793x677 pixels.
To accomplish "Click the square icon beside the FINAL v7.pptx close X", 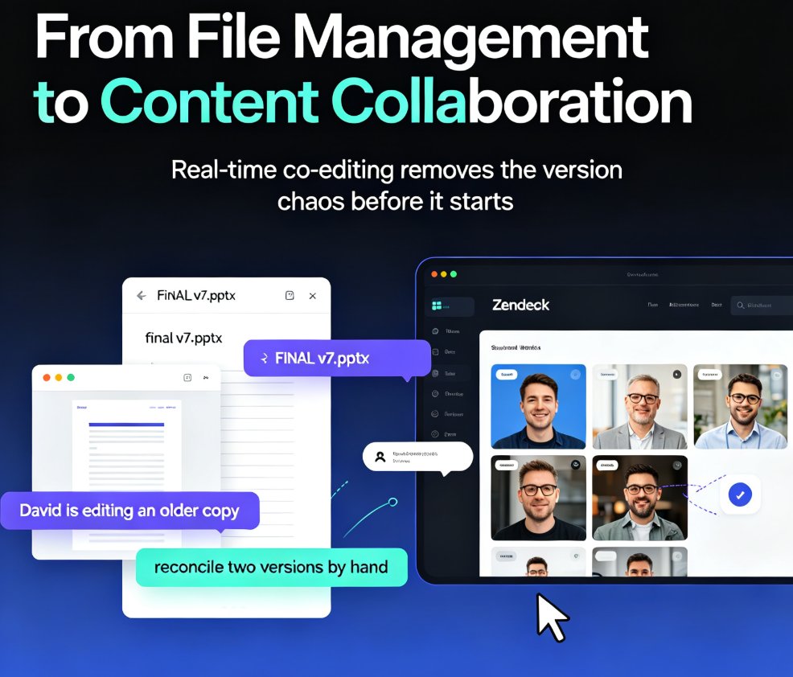I will [290, 295].
